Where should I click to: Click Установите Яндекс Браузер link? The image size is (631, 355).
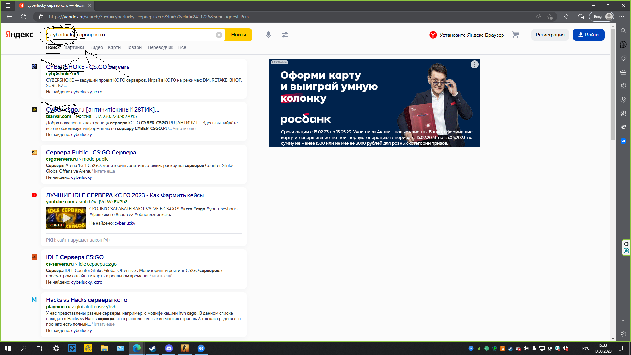point(467,35)
